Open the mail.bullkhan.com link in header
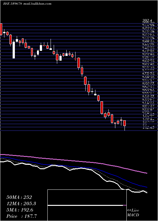Image resolution: width=158 pixels, height=221 pixels. [x=37, y=4]
